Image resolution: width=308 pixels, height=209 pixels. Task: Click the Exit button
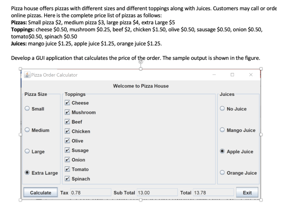coord(247,192)
